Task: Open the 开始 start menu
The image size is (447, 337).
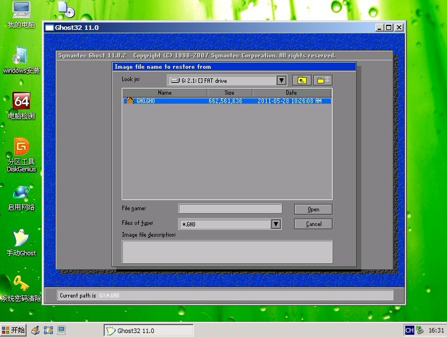Action: click(x=14, y=330)
